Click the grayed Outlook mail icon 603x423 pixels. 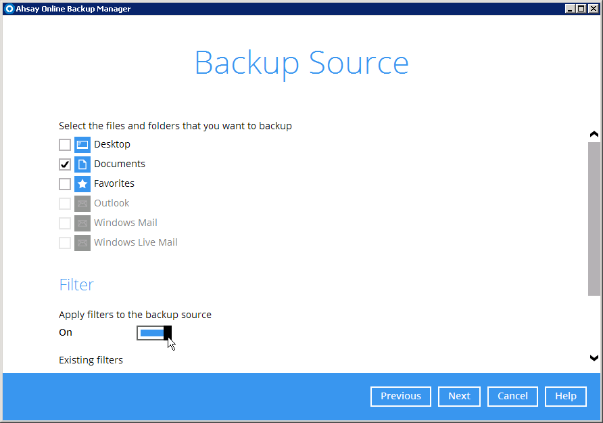(x=82, y=204)
